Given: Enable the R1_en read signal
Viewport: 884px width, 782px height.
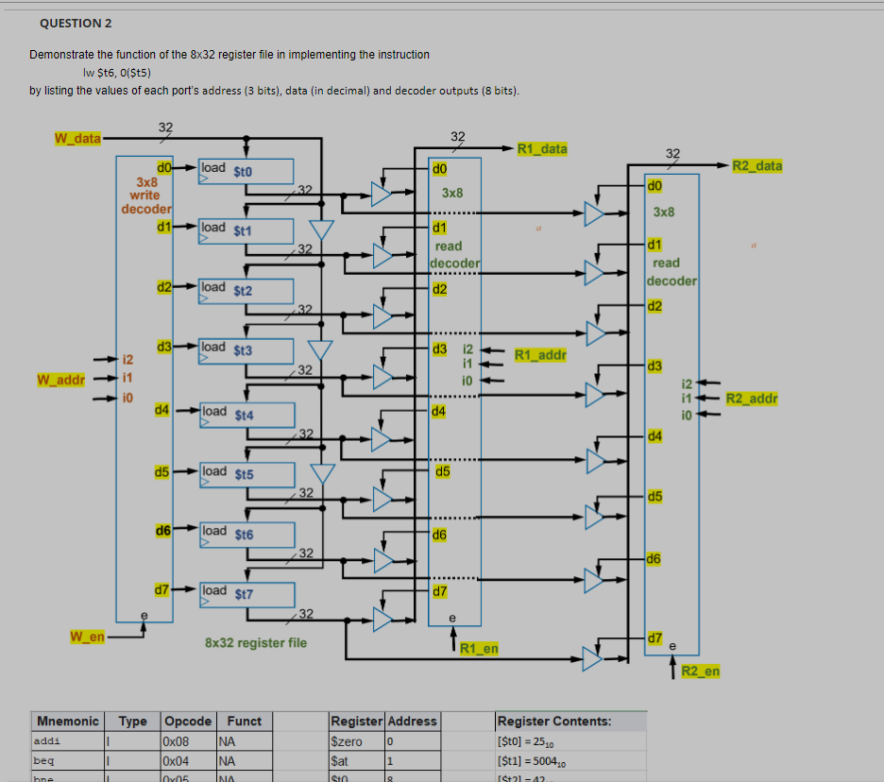Looking at the screenshot, I should [x=478, y=646].
